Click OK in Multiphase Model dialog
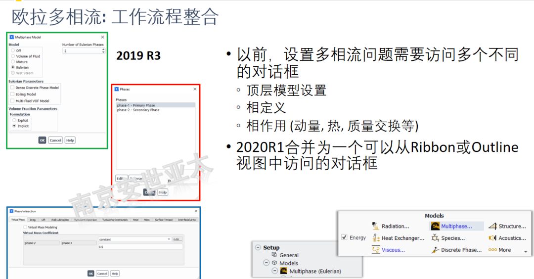The height and width of the screenshot is (279, 534). pos(42,140)
